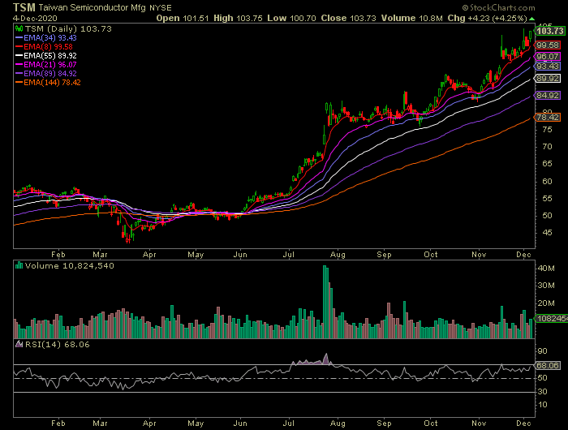Click the 20M volume axis label
568x430 pixels.
[x=546, y=303]
